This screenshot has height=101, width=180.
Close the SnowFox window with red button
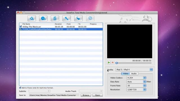(18, 13)
